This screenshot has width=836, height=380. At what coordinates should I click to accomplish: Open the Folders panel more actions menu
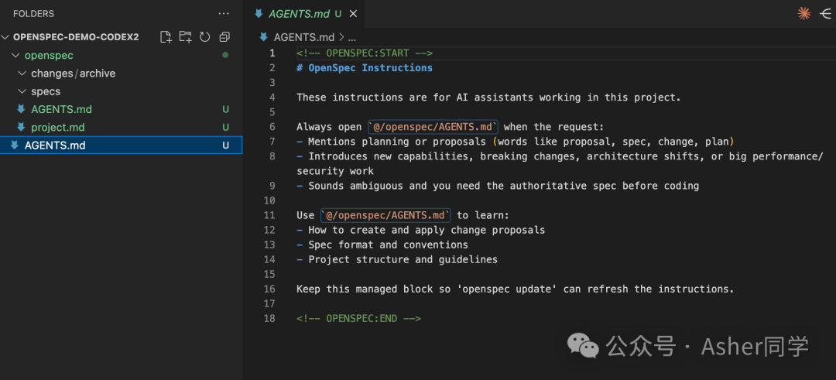point(224,14)
